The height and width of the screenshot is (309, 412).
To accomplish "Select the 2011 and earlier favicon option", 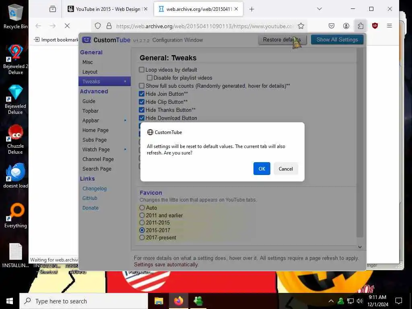I will (x=142, y=215).
